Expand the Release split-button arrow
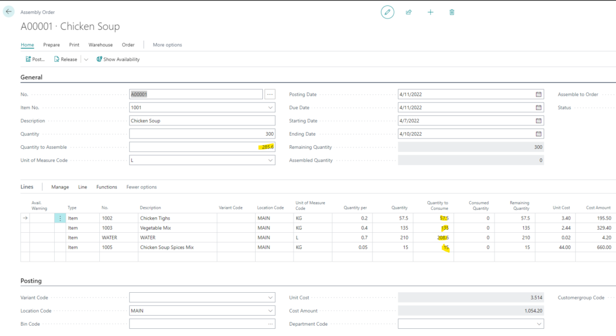Image resolution: width=616 pixels, height=336 pixels. [86, 59]
